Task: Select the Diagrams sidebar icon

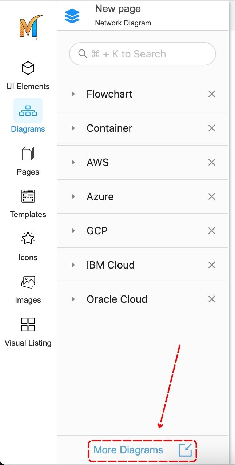Action: click(28, 111)
